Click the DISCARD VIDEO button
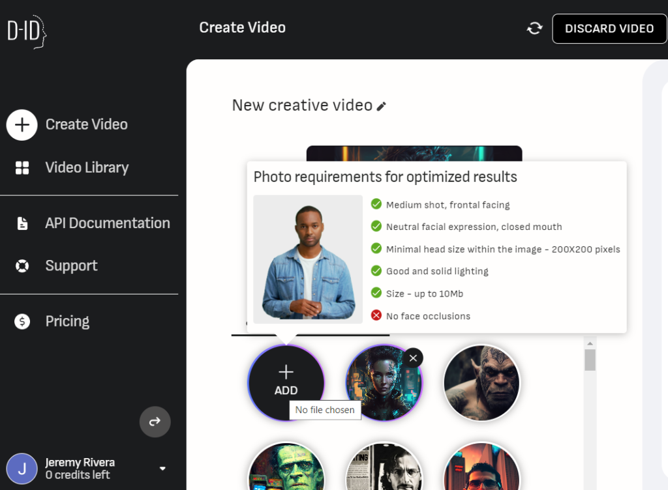The image size is (668, 490). [x=609, y=29]
